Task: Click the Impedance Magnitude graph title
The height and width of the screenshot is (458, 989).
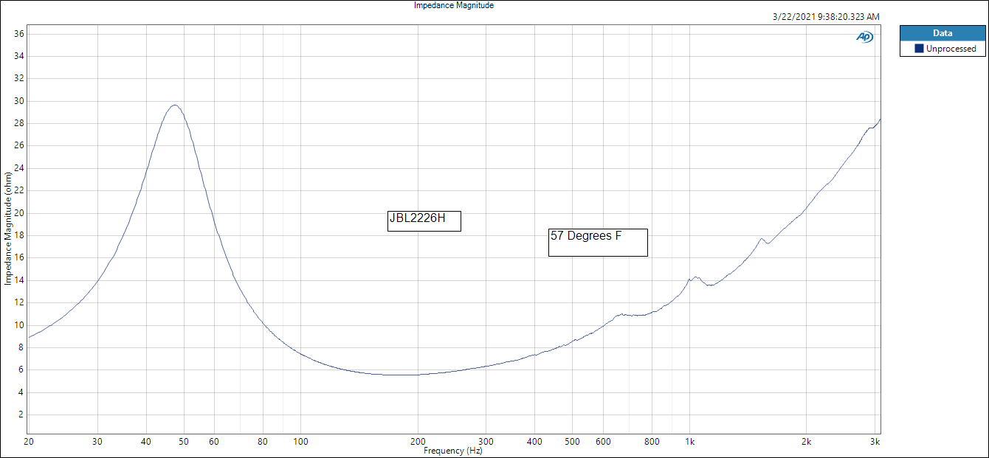Action: point(454,5)
